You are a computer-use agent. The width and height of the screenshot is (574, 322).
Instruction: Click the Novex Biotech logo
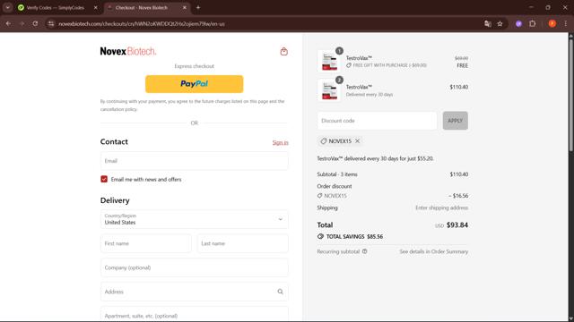tap(128, 52)
